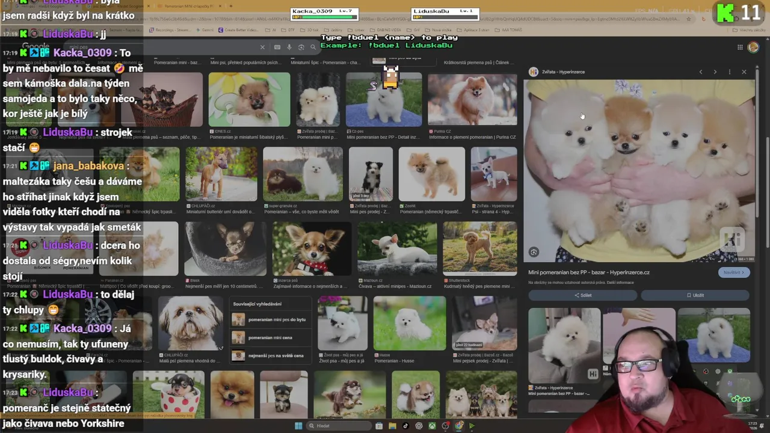Open the Google account avatar menu
This screenshot has height=433, width=770.
[753, 47]
